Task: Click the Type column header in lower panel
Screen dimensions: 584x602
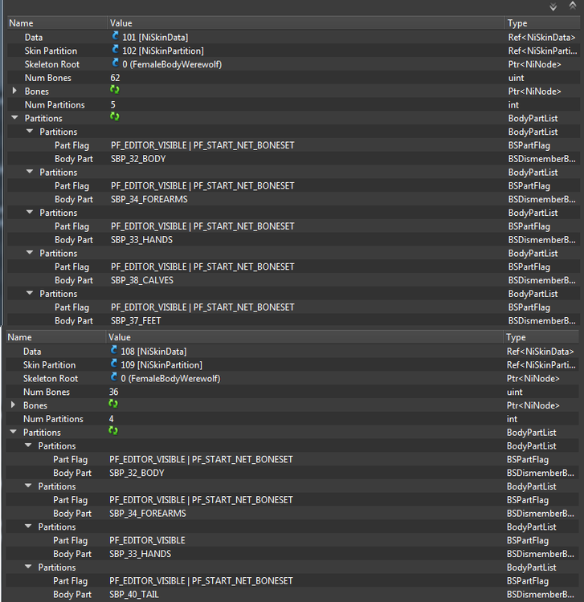Action: click(x=541, y=337)
